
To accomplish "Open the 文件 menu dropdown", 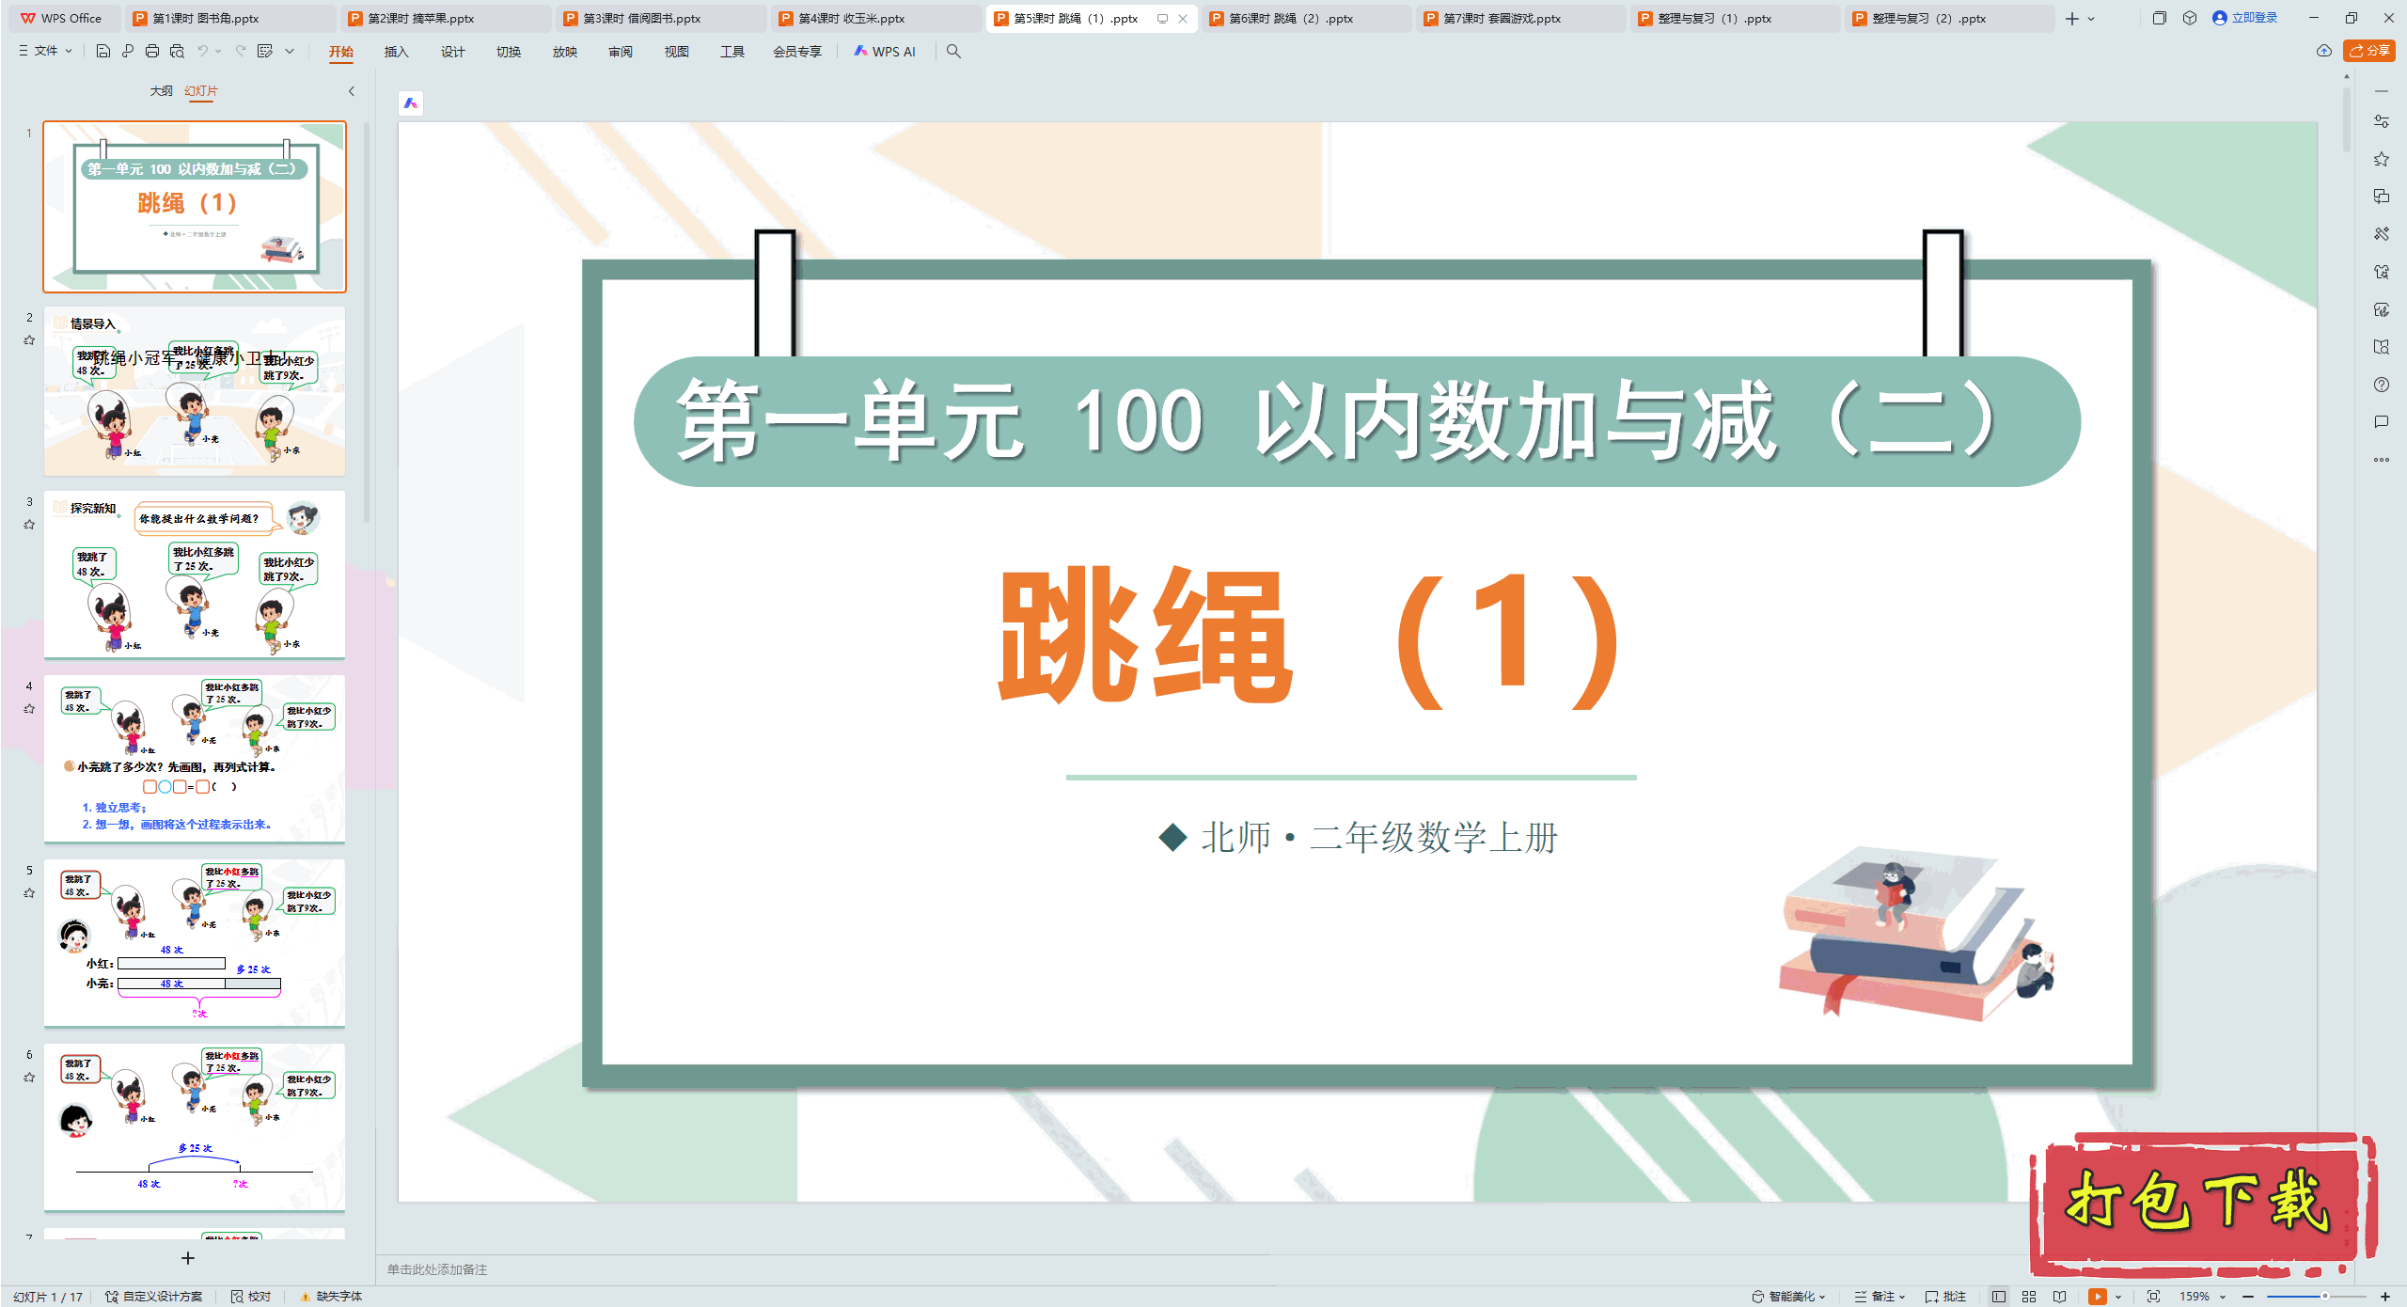I will (45, 52).
